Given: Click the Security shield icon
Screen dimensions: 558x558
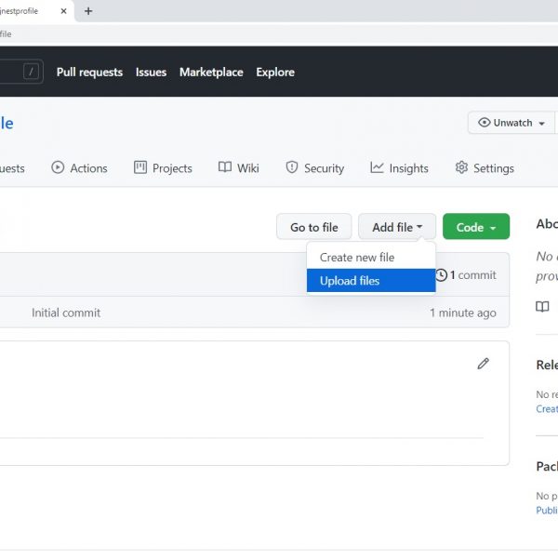Looking at the screenshot, I should pyautogui.click(x=292, y=167).
